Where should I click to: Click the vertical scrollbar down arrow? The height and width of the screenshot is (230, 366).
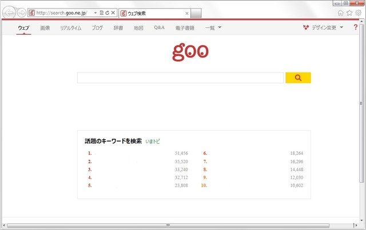click(361, 220)
